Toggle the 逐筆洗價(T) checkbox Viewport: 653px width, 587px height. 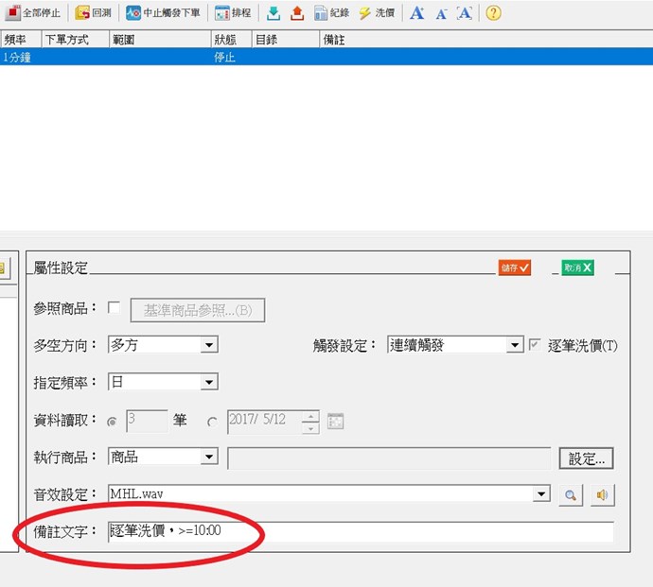pyautogui.click(x=536, y=345)
